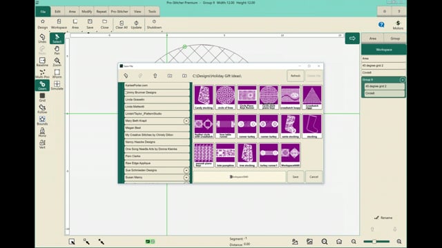442x248 pixels.
Task: Toggle the Bounds option
Action: coord(42,121)
